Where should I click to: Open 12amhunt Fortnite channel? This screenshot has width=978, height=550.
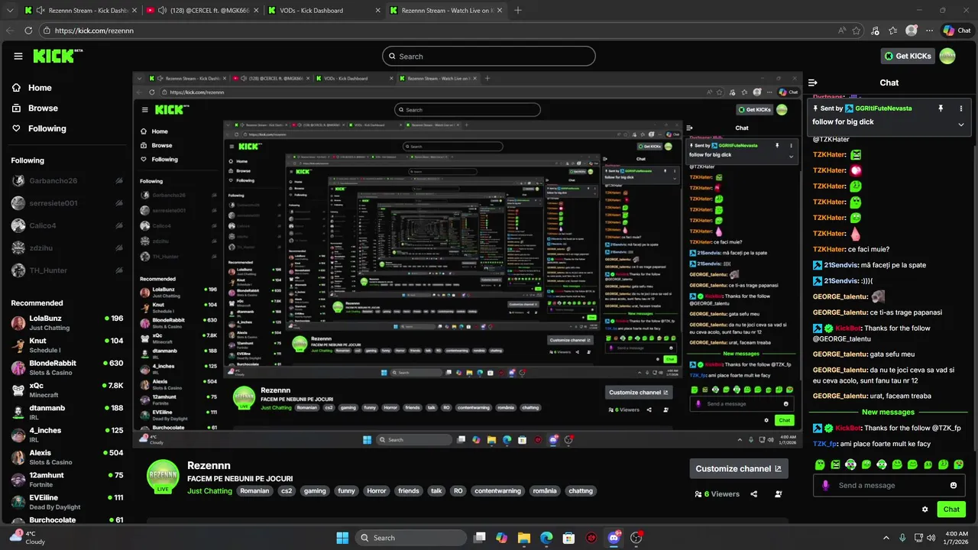[x=66, y=480]
